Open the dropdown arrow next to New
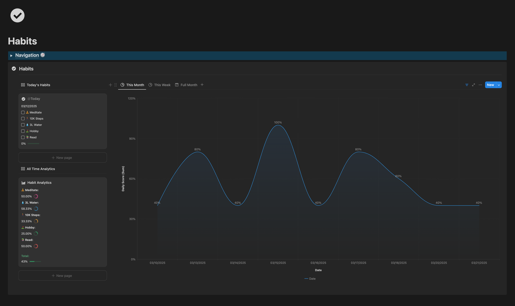This screenshot has height=306, width=515. click(x=499, y=85)
